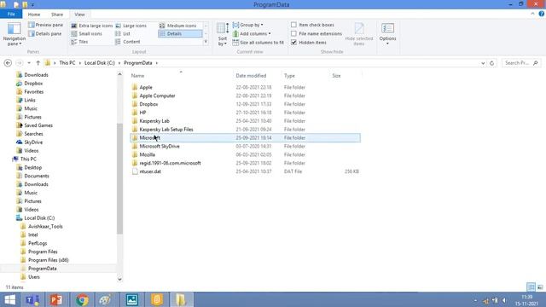Viewport: 546px width, 307px height.
Task: Open the Group by dropdown
Action: point(248,25)
